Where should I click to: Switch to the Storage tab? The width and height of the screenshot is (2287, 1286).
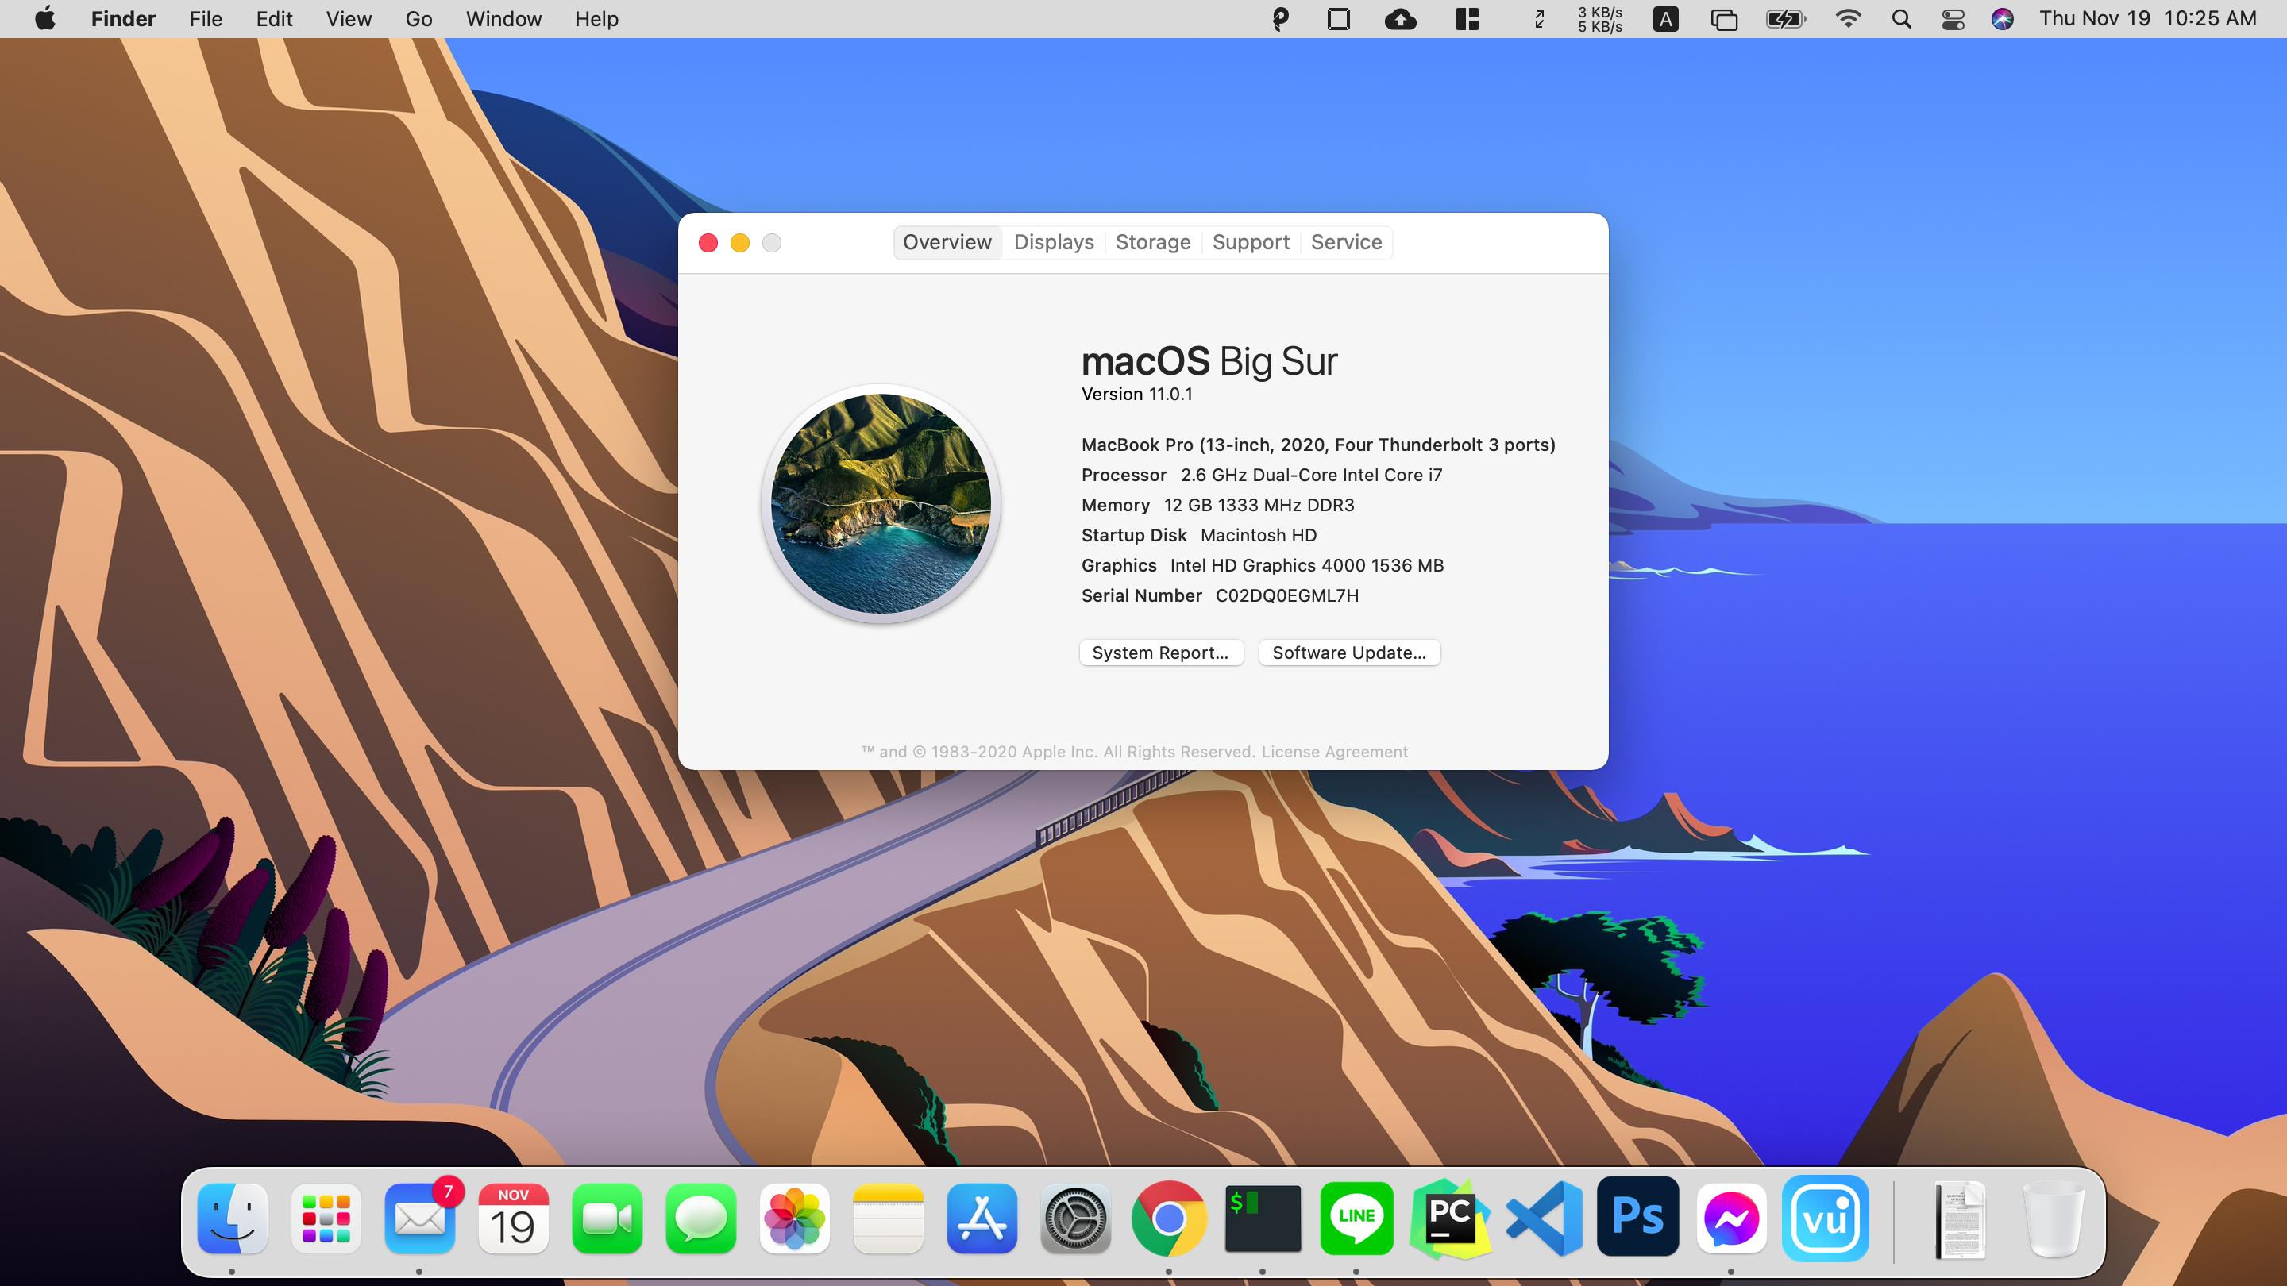[x=1152, y=242]
